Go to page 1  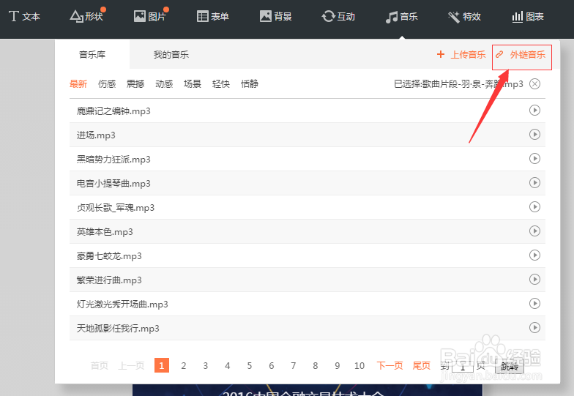[162, 365]
